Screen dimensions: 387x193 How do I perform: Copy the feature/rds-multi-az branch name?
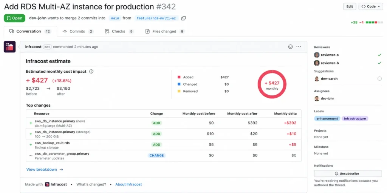click(183, 18)
